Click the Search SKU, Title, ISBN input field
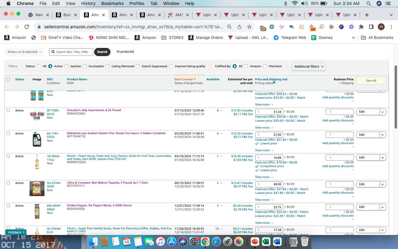The width and height of the screenshot is (398, 249). coord(71,52)
